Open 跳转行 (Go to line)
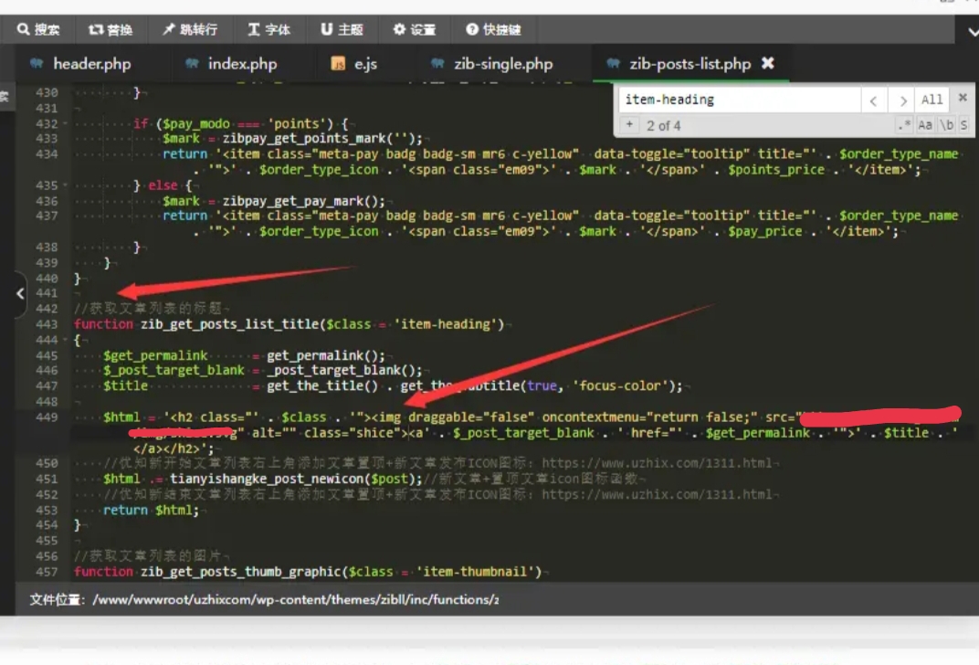Screen dimensions: 979x665 coord(190,29)
